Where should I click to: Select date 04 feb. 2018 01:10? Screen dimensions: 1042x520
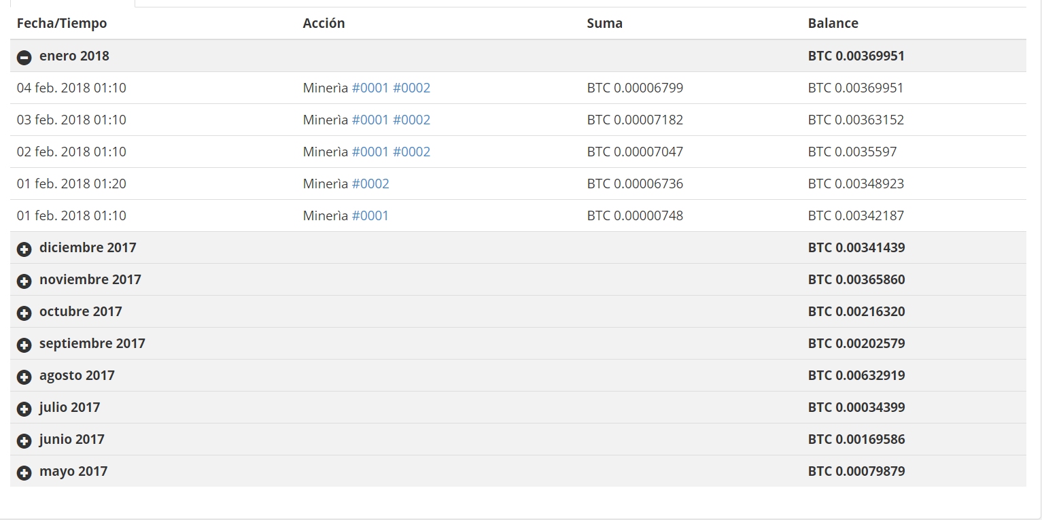pos(71,88)
